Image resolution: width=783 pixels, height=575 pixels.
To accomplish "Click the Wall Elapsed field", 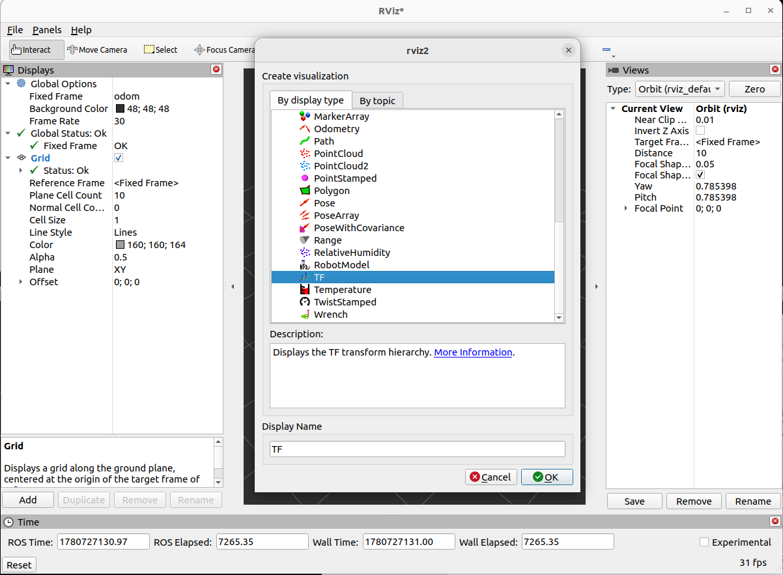I will (x=568, y=542).
